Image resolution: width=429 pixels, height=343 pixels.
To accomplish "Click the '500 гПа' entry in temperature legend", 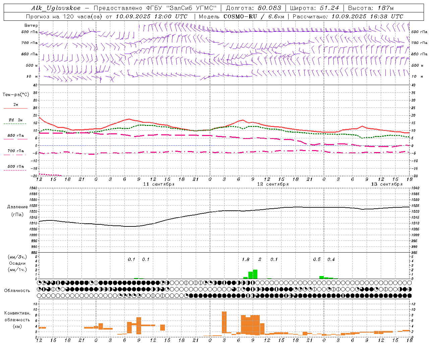I will click(16, 166).
